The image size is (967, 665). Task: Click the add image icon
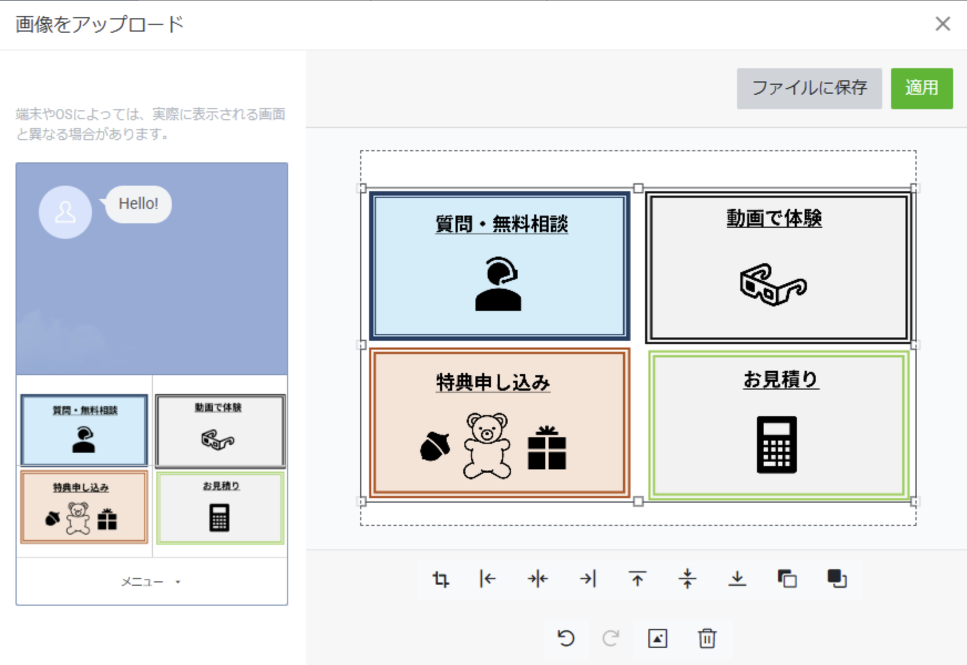click(658, 638)
